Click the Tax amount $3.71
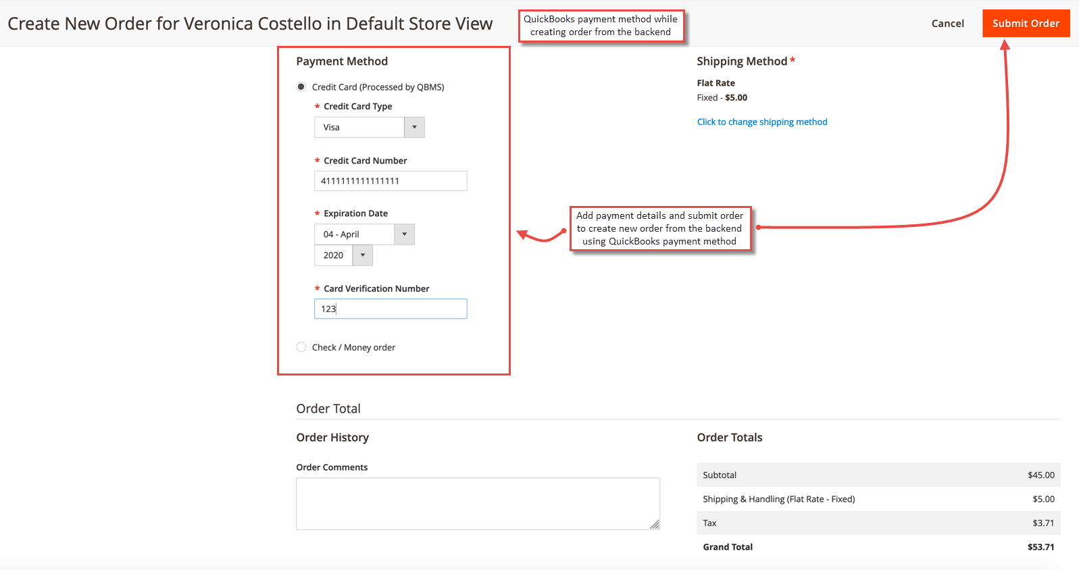 pyautogui.click(x=1043, y=523)
